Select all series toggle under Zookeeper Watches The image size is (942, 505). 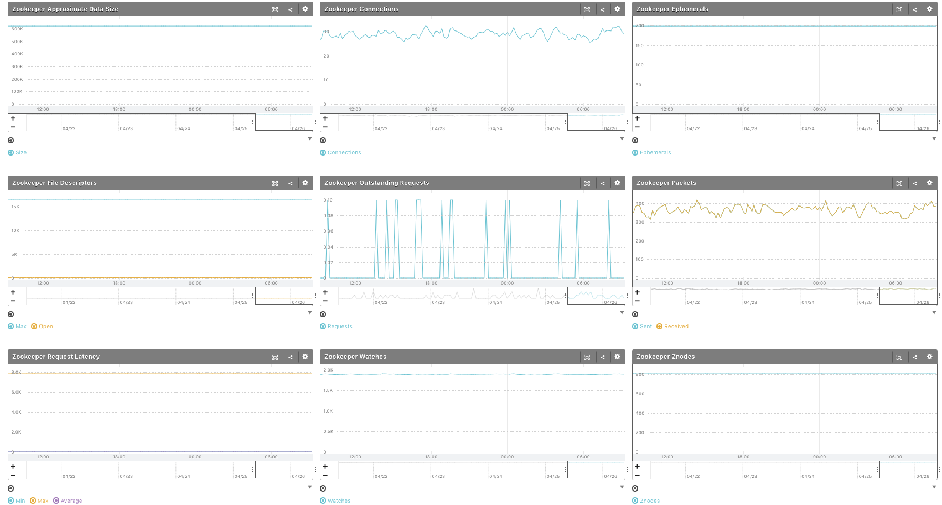click(323, 488)
